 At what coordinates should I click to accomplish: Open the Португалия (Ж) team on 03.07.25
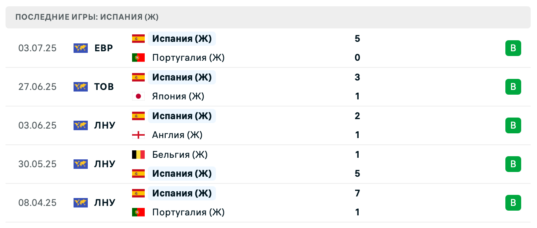(x=188, y=58)
